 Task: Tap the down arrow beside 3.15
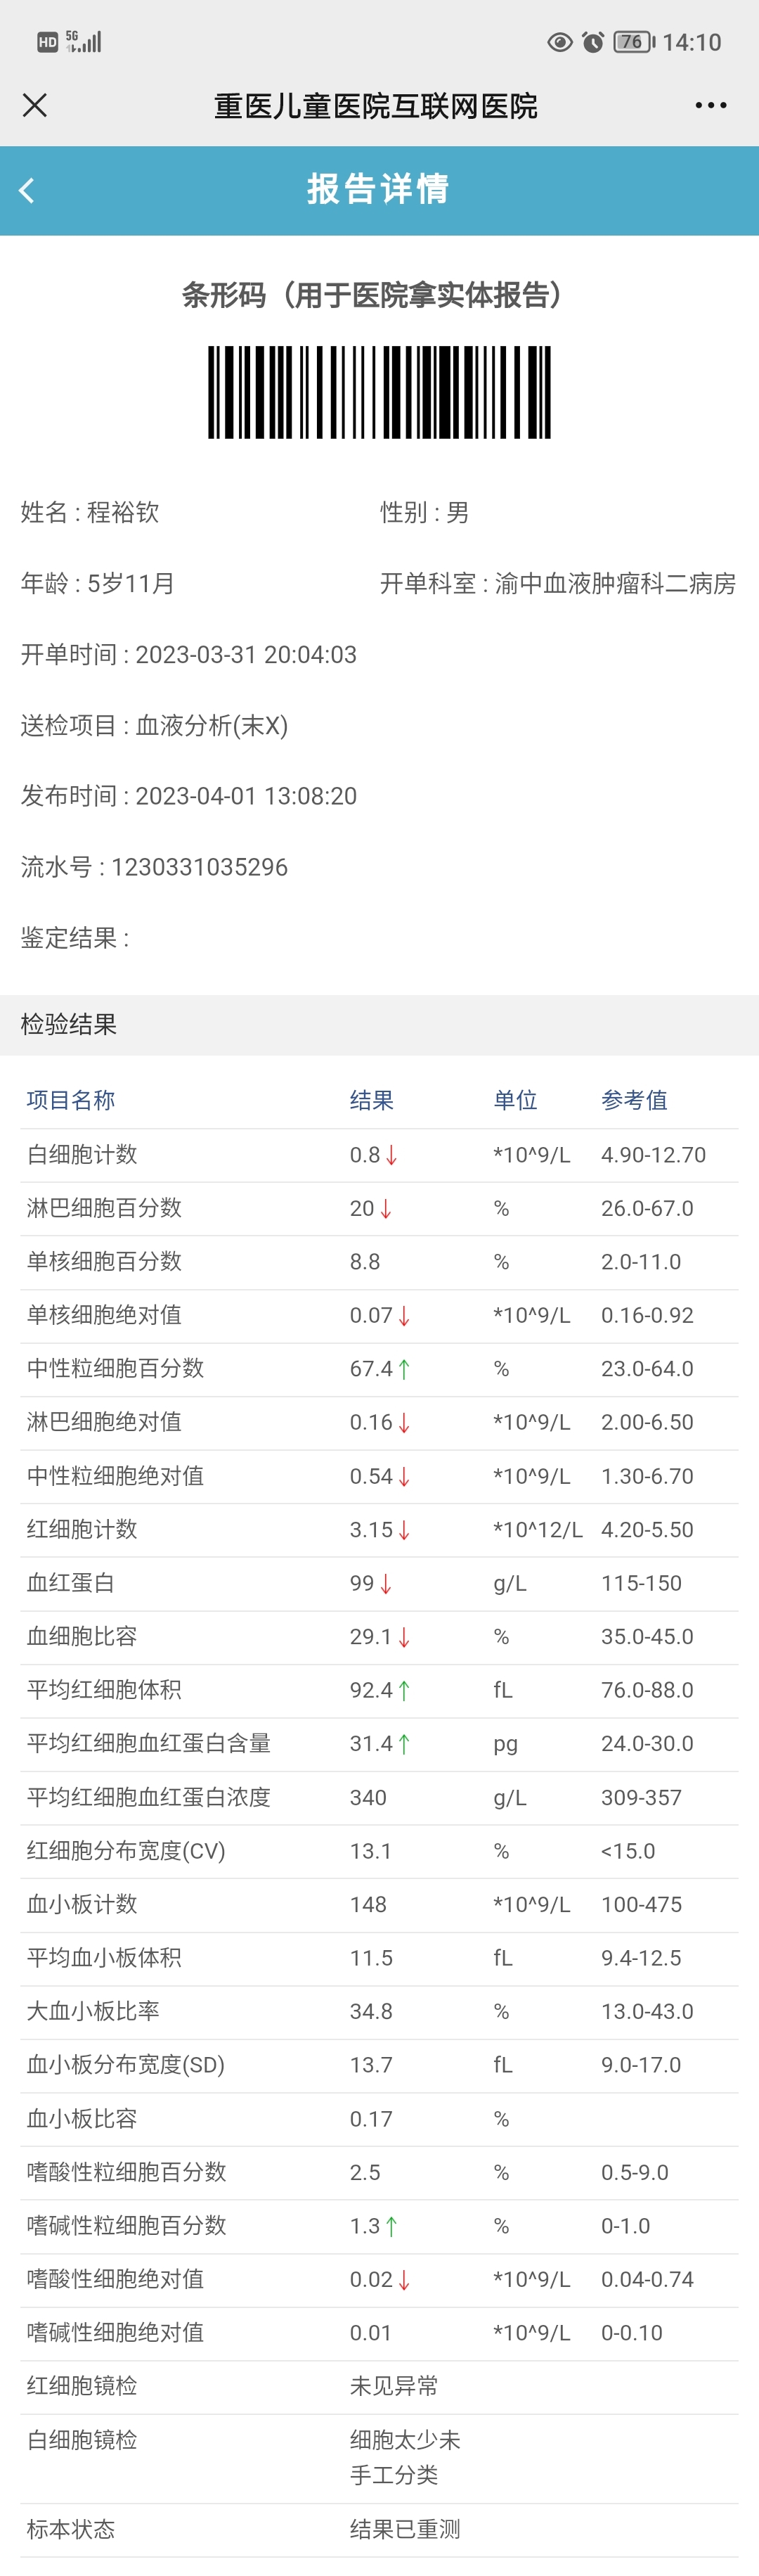click(x=405, y=1530)
